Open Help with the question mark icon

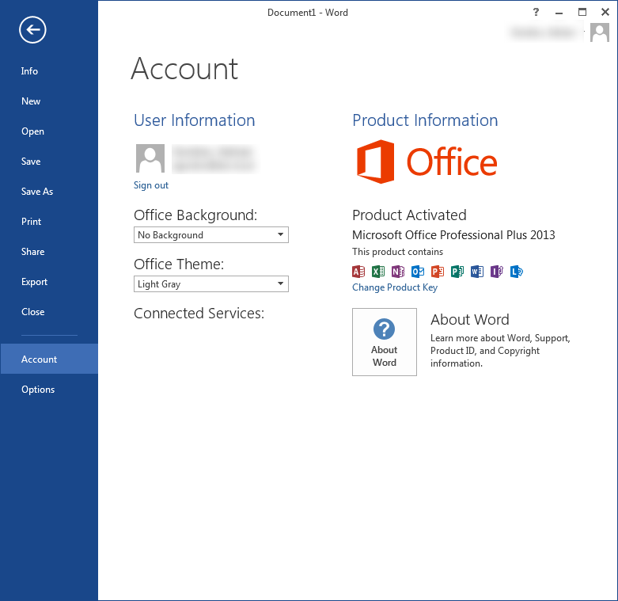tap(536, 12)
